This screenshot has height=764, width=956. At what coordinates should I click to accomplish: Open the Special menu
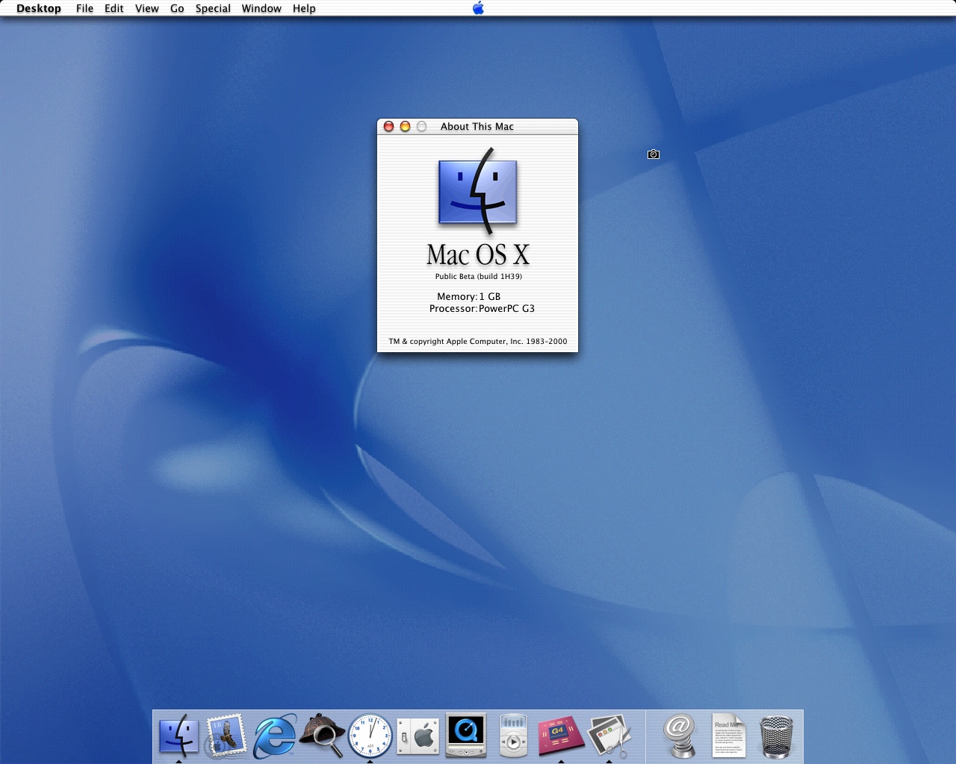213,8
